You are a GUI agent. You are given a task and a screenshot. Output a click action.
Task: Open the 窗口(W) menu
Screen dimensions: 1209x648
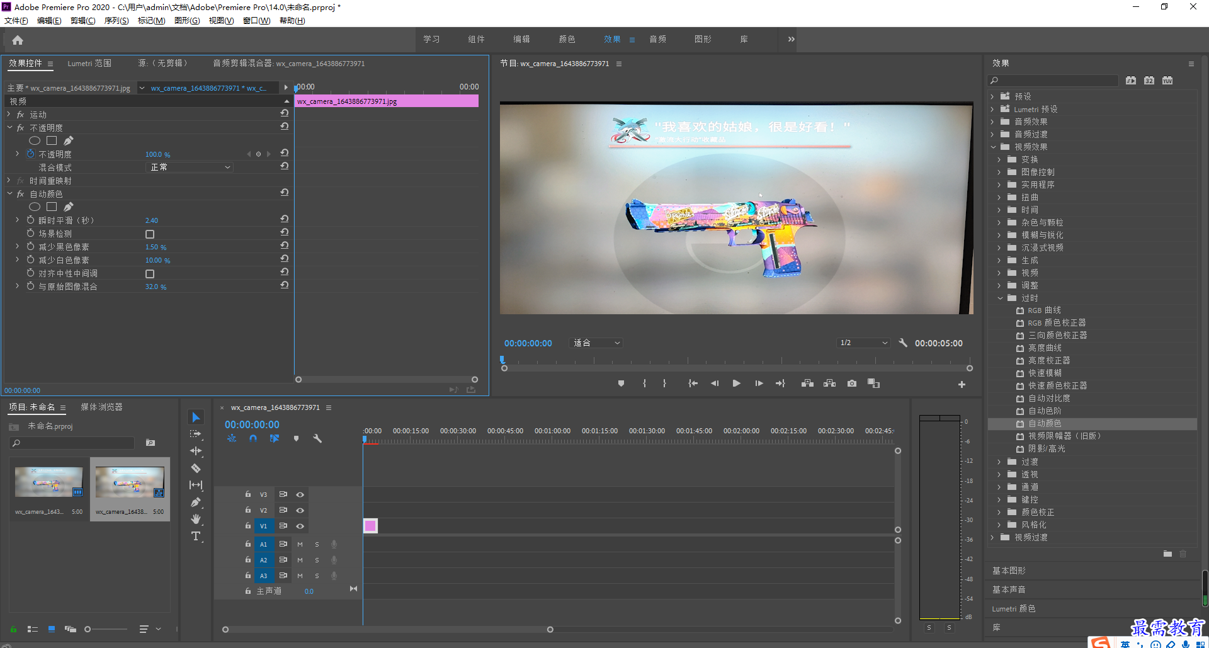(x=256, y=21)
